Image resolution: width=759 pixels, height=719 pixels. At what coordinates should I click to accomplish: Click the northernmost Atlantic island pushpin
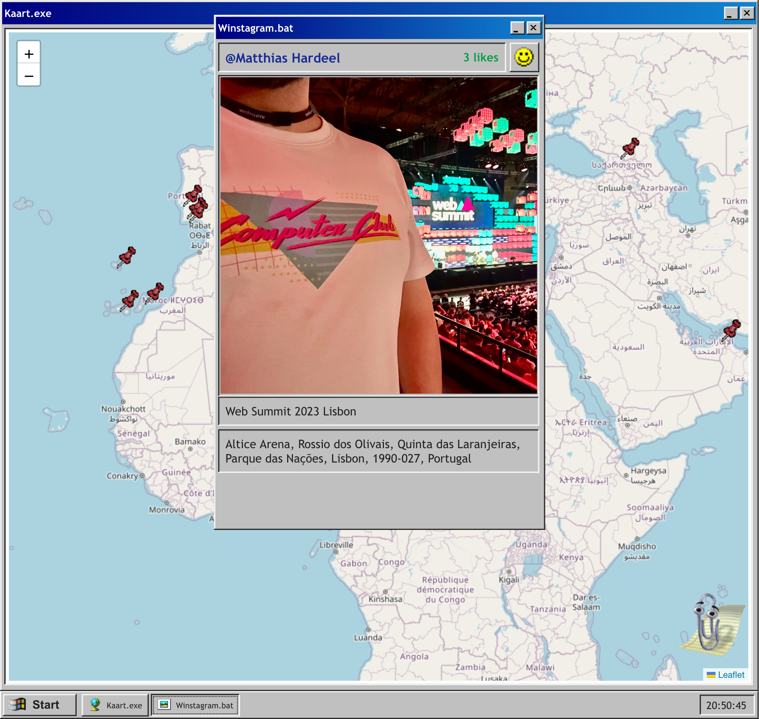pos(127,256)
